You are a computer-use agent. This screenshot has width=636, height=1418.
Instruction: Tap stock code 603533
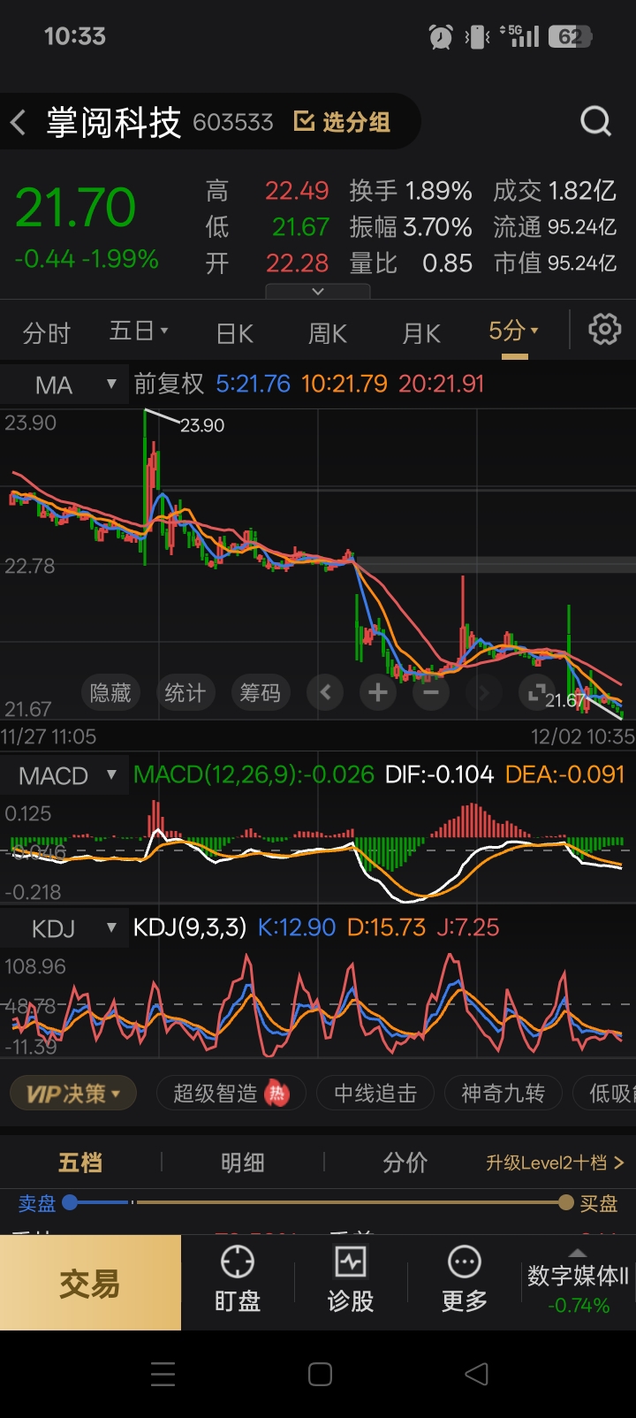[x=233, y=122]
